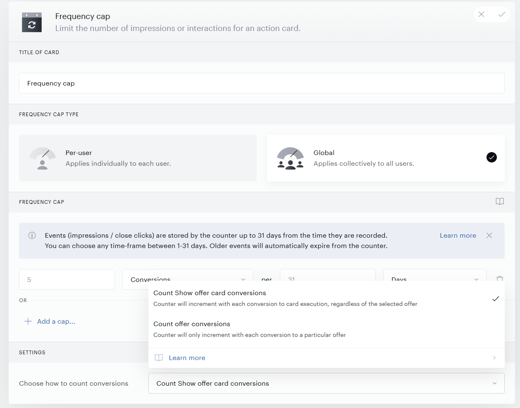Open Learn more in the dropdown footer
Screen dimensions: 520x408
[x=327, y=358]
